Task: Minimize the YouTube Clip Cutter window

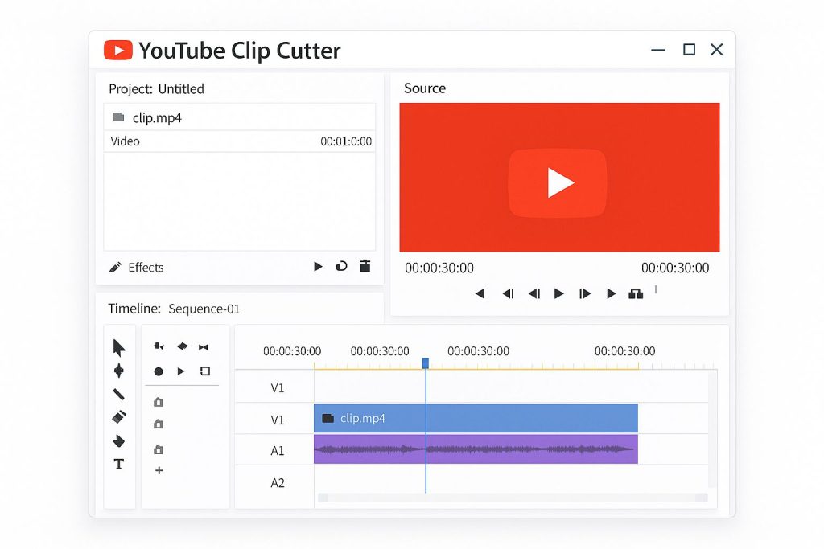Action: [x=658, y=50]
